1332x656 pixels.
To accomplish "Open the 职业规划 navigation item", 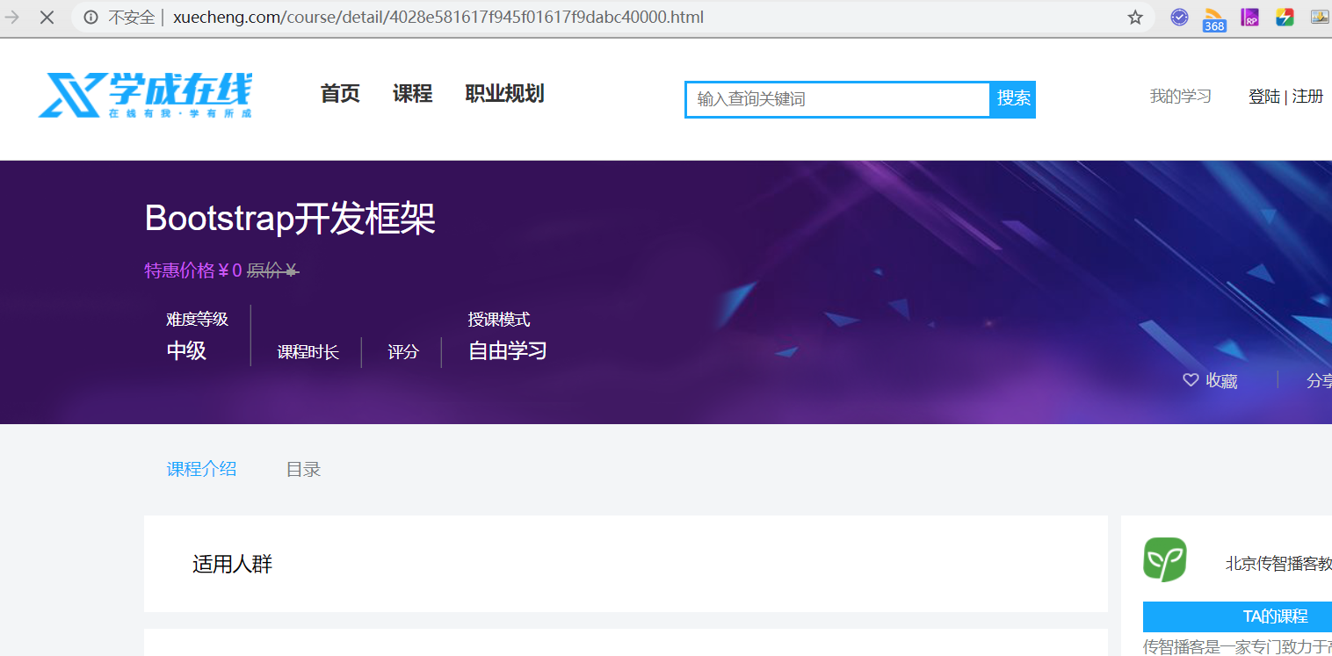I will tap(504, 94).
